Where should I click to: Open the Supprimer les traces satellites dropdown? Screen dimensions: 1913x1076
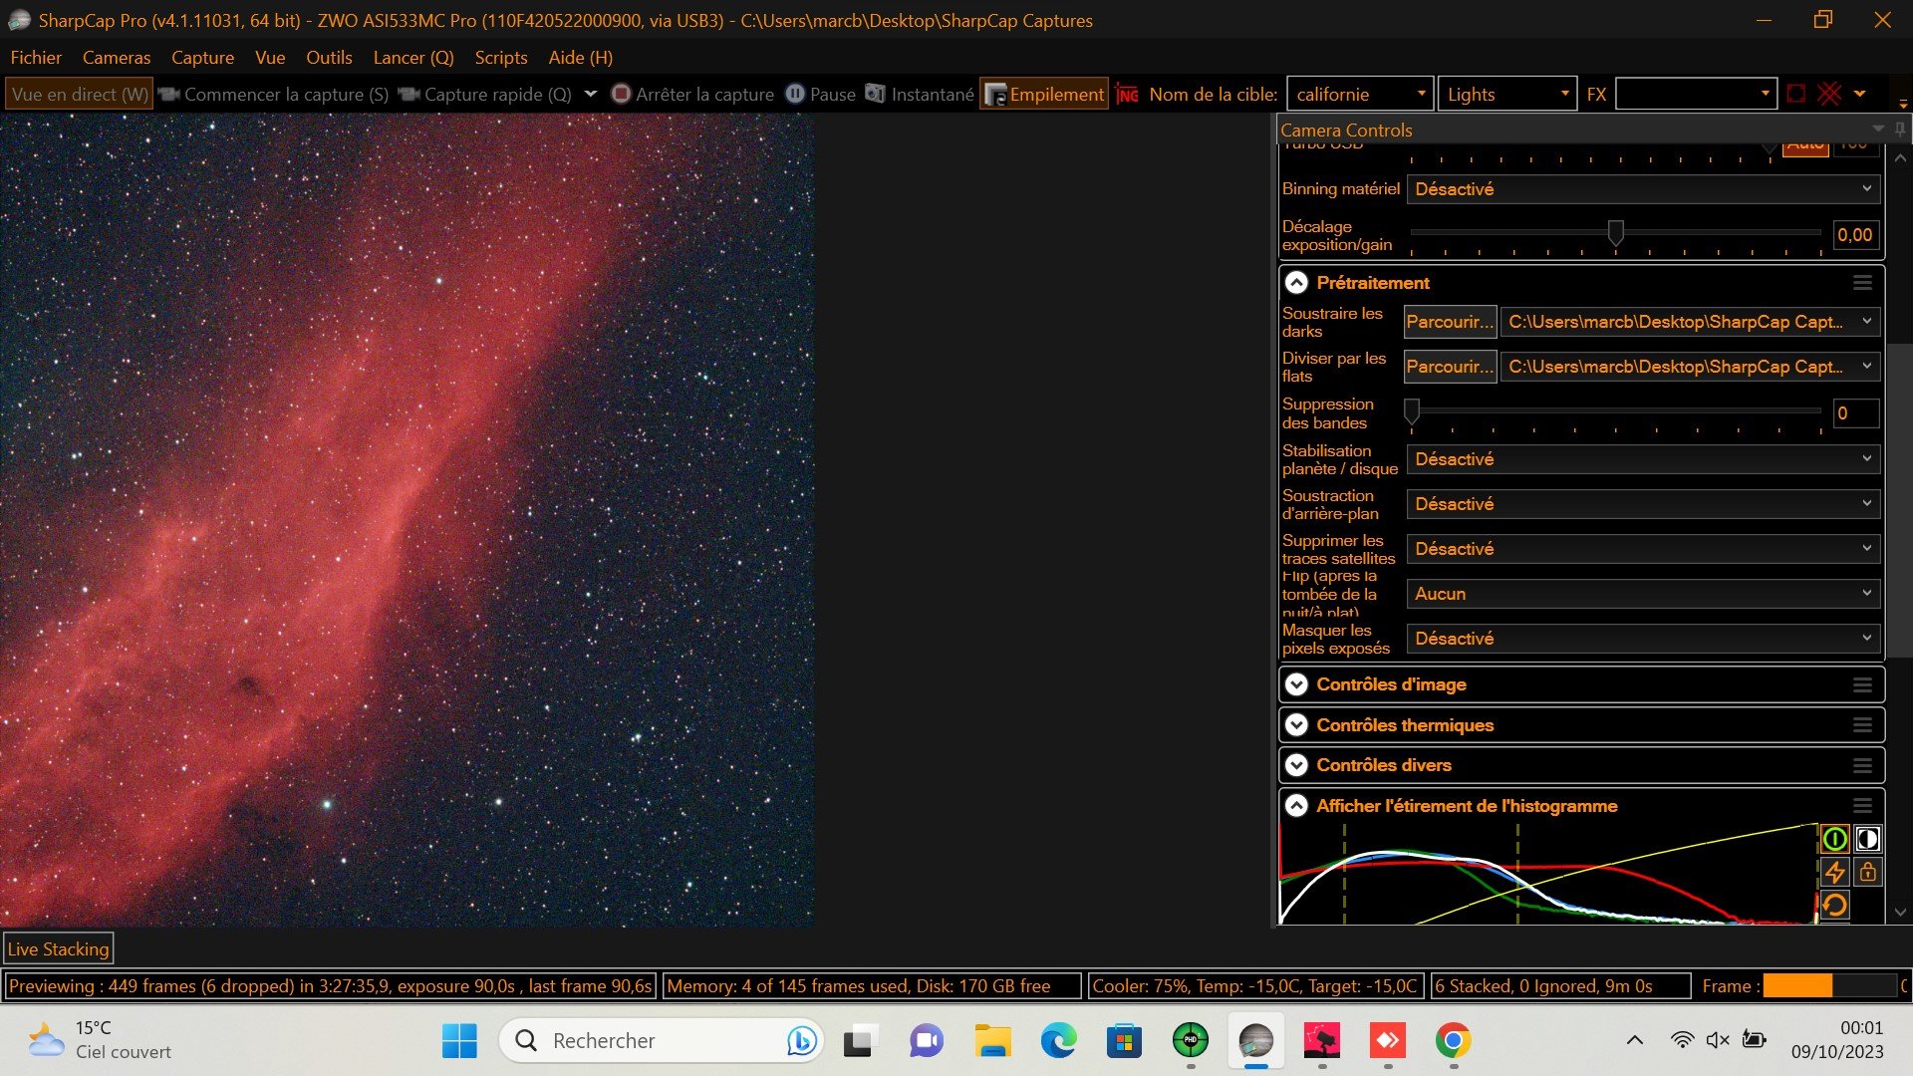(x=1643, y=549)
